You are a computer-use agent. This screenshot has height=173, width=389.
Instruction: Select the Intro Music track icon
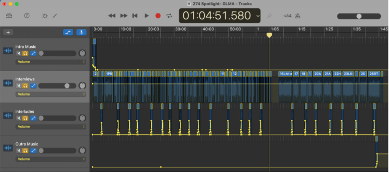pyautogui.click(x=8, y=51)
